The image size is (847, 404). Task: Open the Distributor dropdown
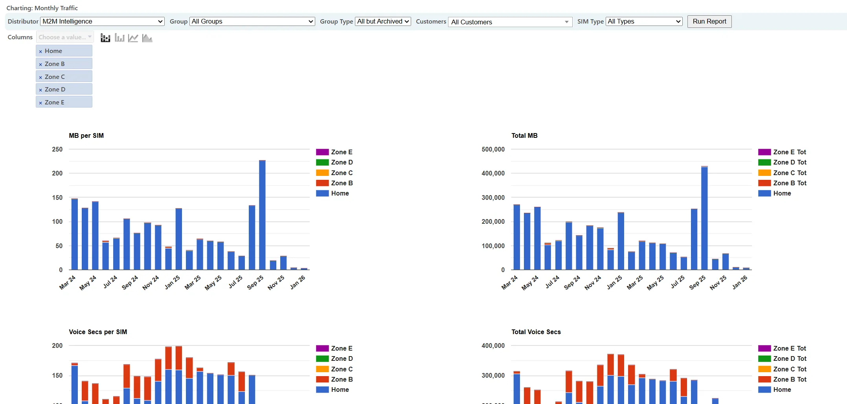coord(102,22)
